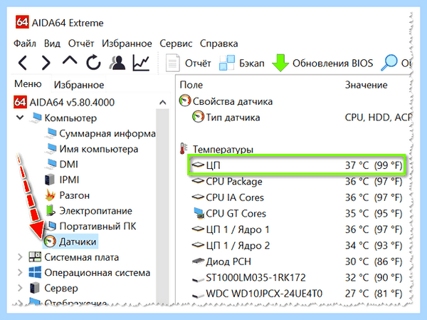Screen dimensions: 427x320
Task: Click the Значение column header
Action: pyautogui.click(x=367, y=85)
